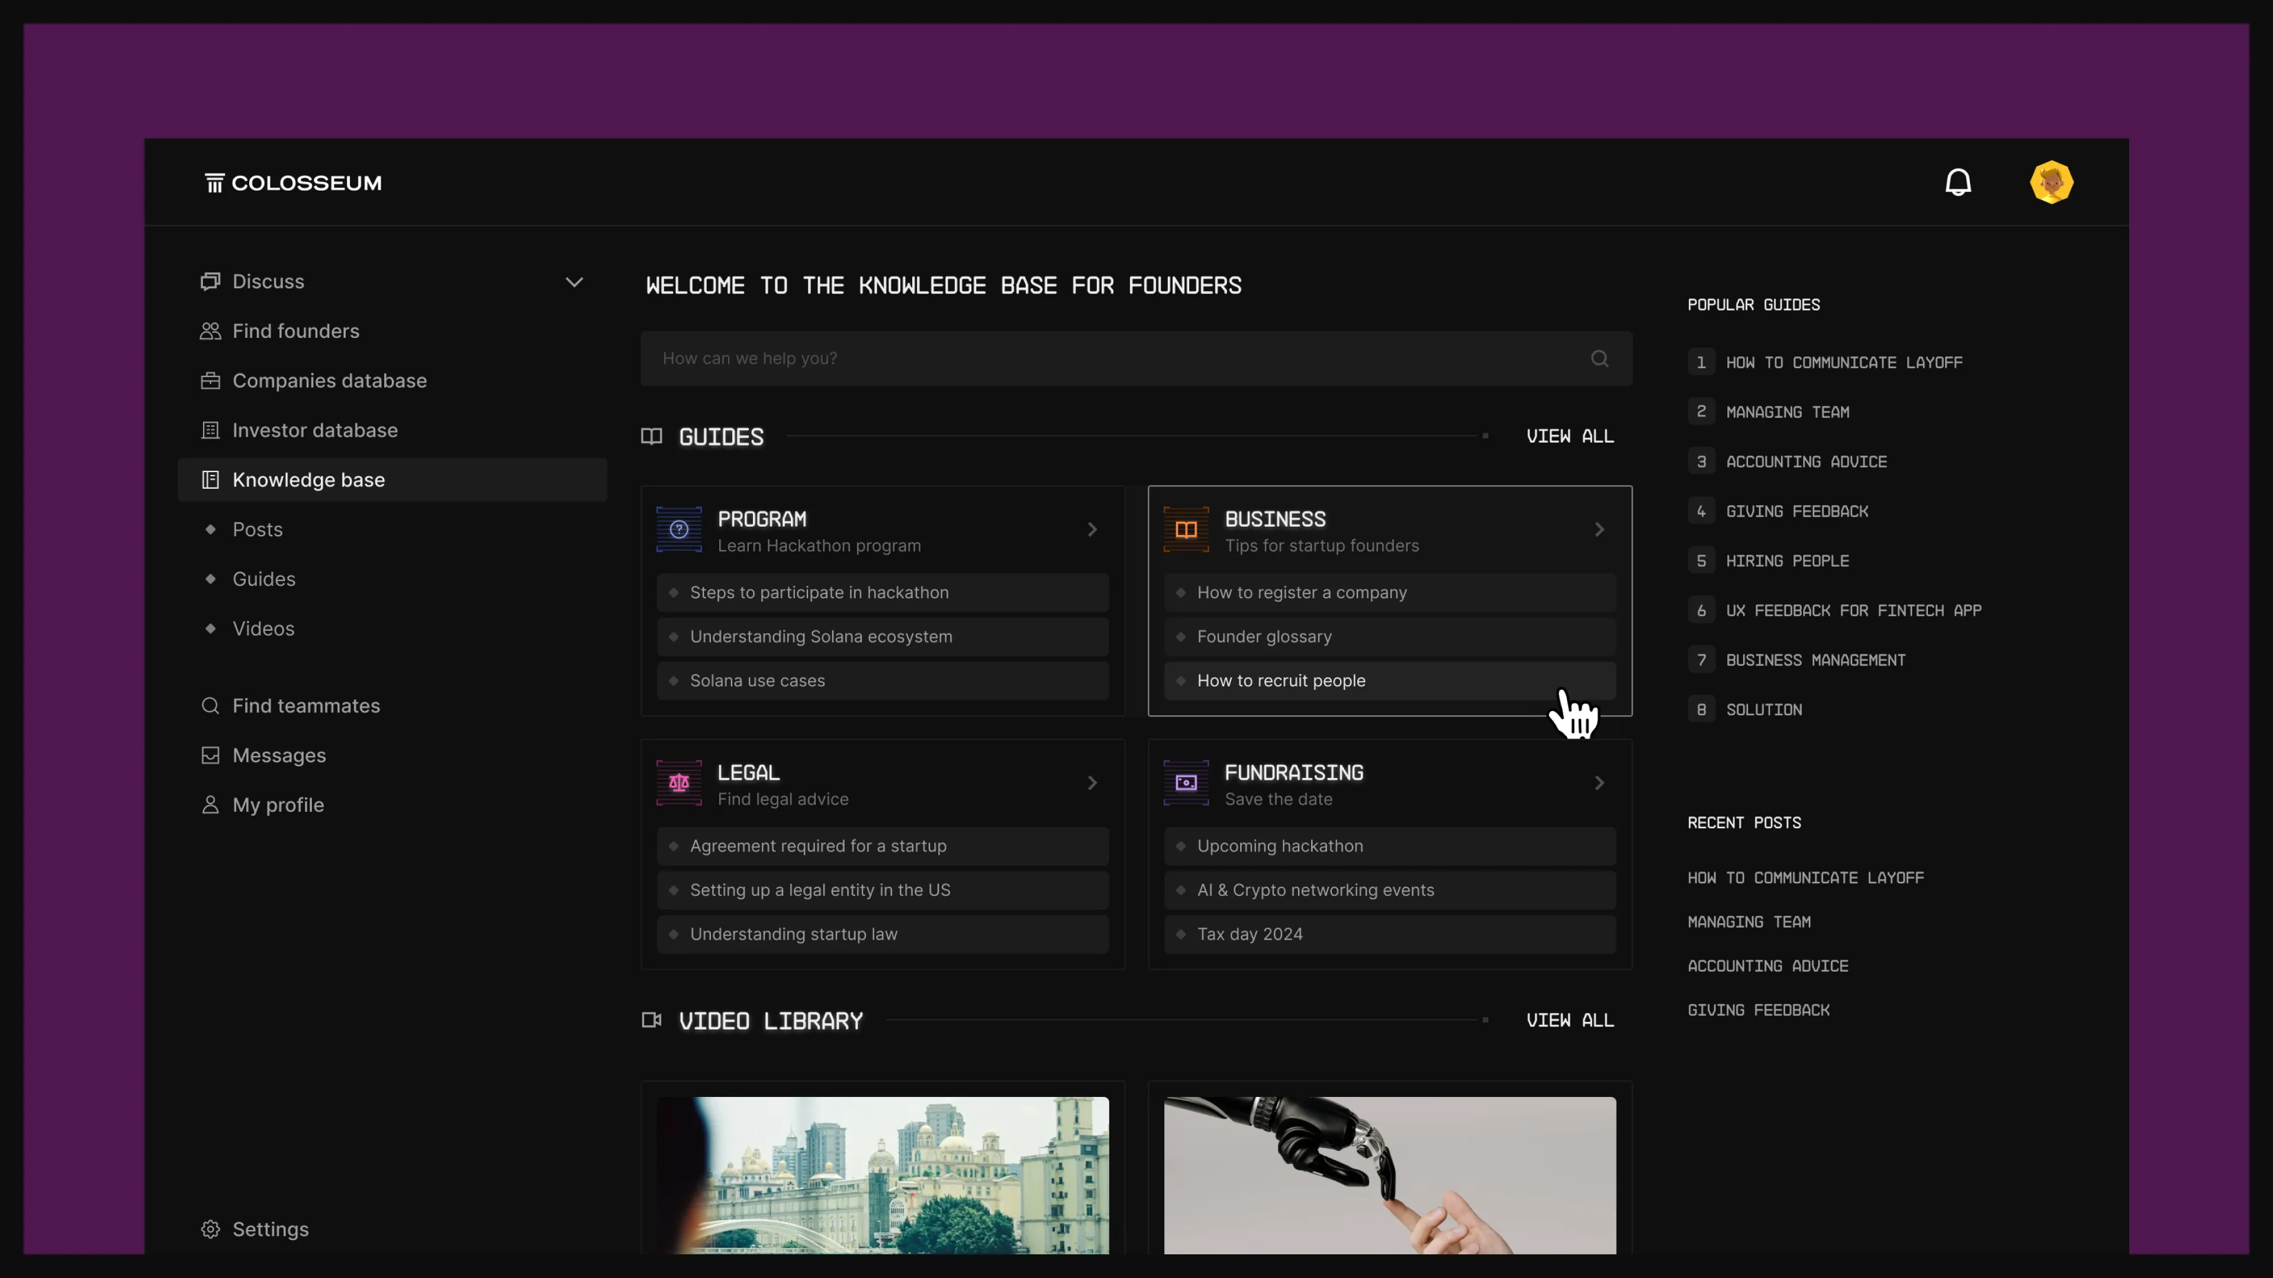Open Solana use cases guide

tap(883, 681)
